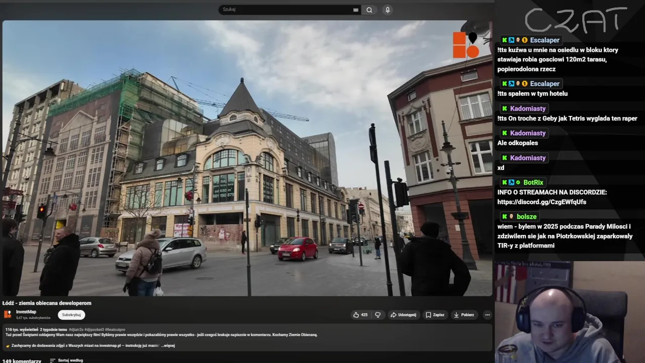Viewport: 645px width, 363px height.
Task: Subscribe via the Subskrybuj button
Action: coord(71,315)
